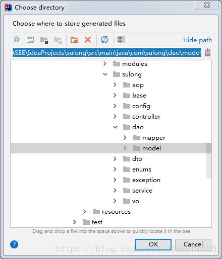This screenshot has width=222, height=259.
Task: Jump to the Desktop directory icon
Action: point(30,40)
